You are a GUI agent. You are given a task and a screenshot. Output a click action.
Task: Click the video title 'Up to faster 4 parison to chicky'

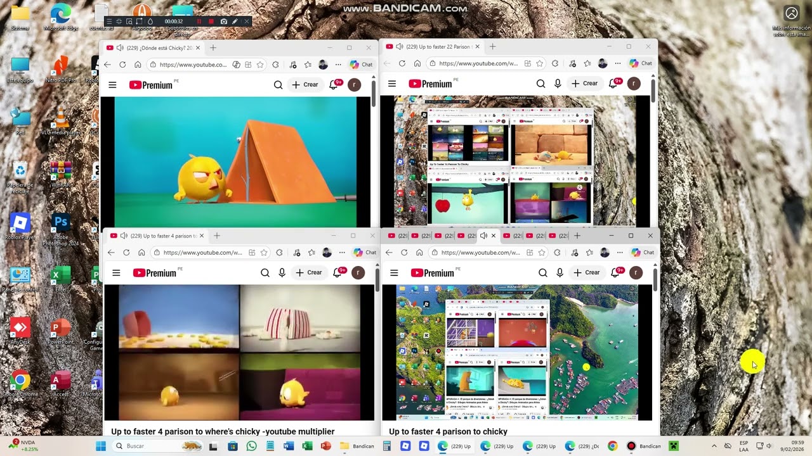(x=448, y=431)
